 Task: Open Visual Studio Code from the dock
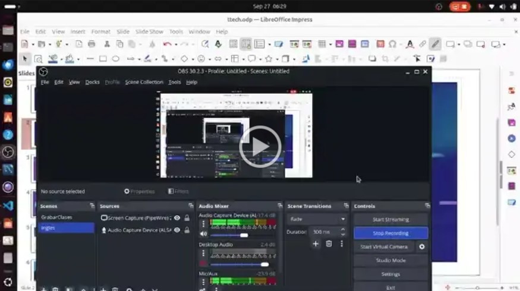(8, 205)
